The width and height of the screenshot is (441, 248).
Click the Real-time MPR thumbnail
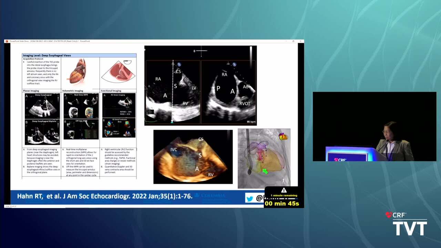pyautogui.click(x=81, y=106)
